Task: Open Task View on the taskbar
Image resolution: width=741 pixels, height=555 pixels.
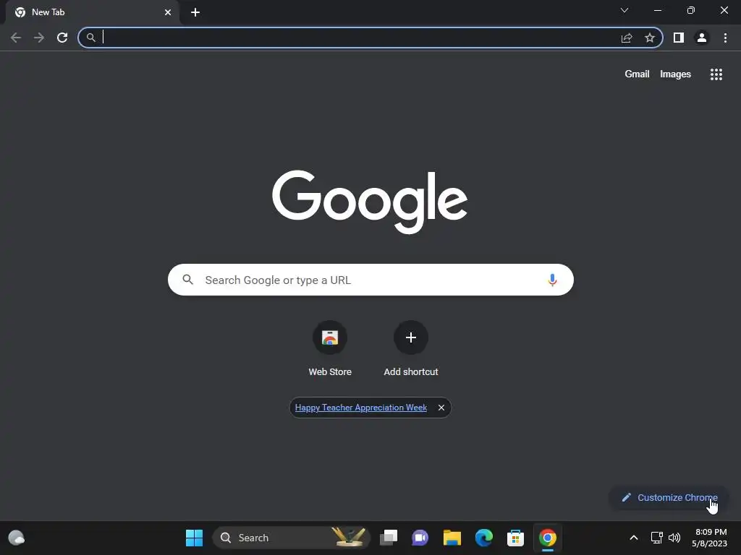Action: click(x=389, y=538)
